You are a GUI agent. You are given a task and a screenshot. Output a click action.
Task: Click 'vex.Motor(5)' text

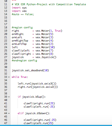click(44, 34)
